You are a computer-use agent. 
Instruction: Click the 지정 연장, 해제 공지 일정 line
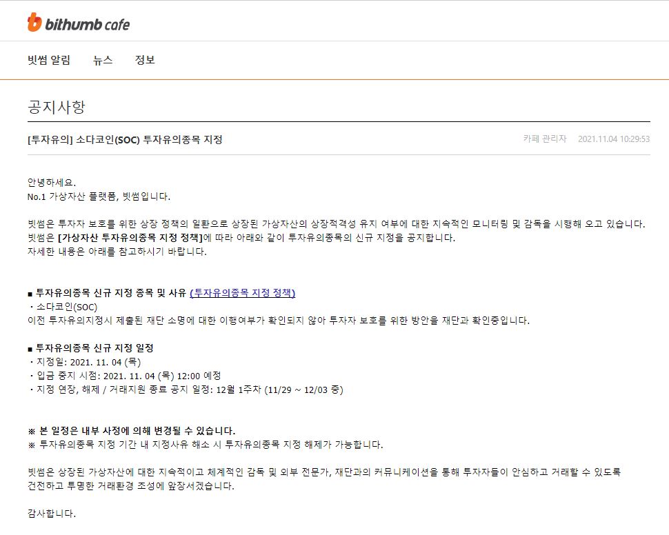(x=185, y=390)
